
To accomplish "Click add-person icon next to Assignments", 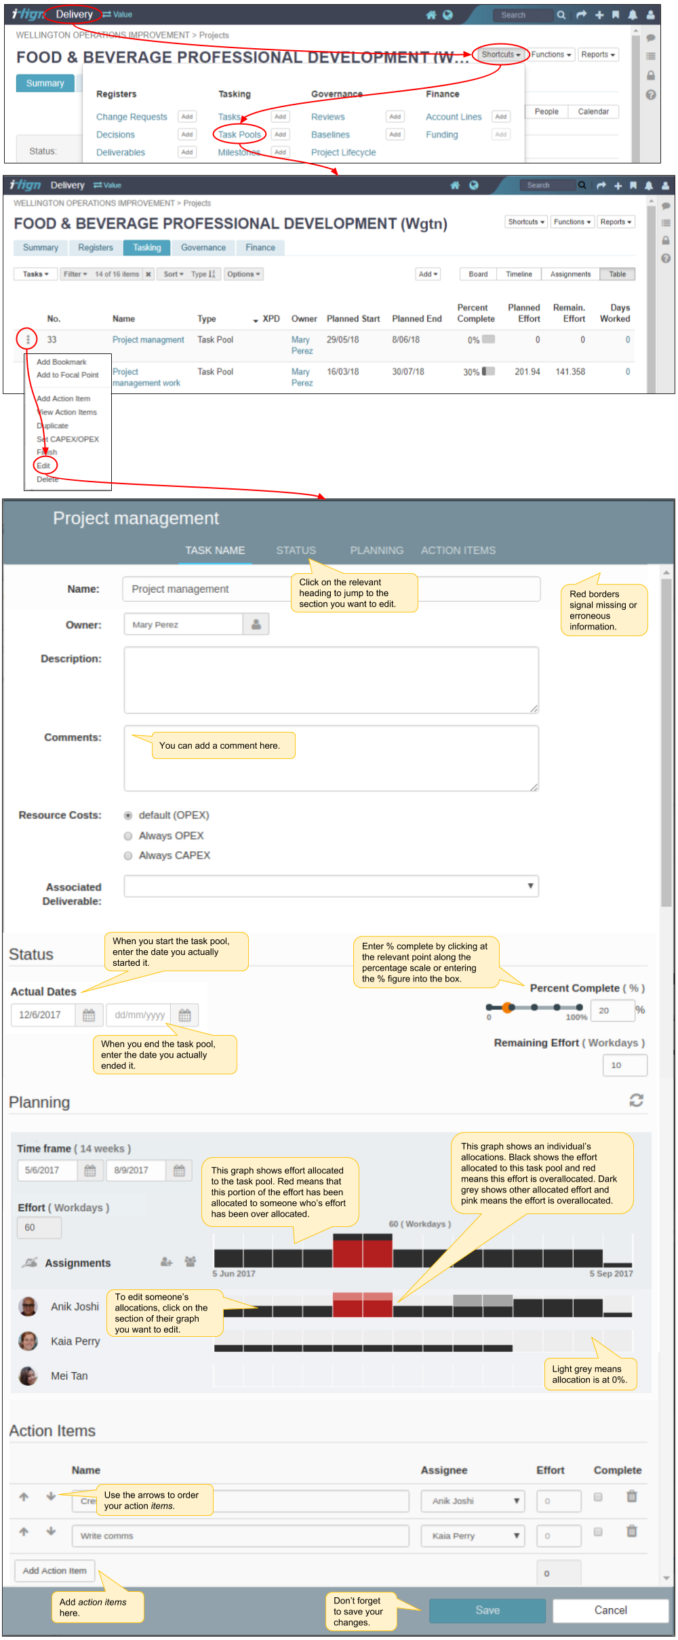I will (166, 1262).
